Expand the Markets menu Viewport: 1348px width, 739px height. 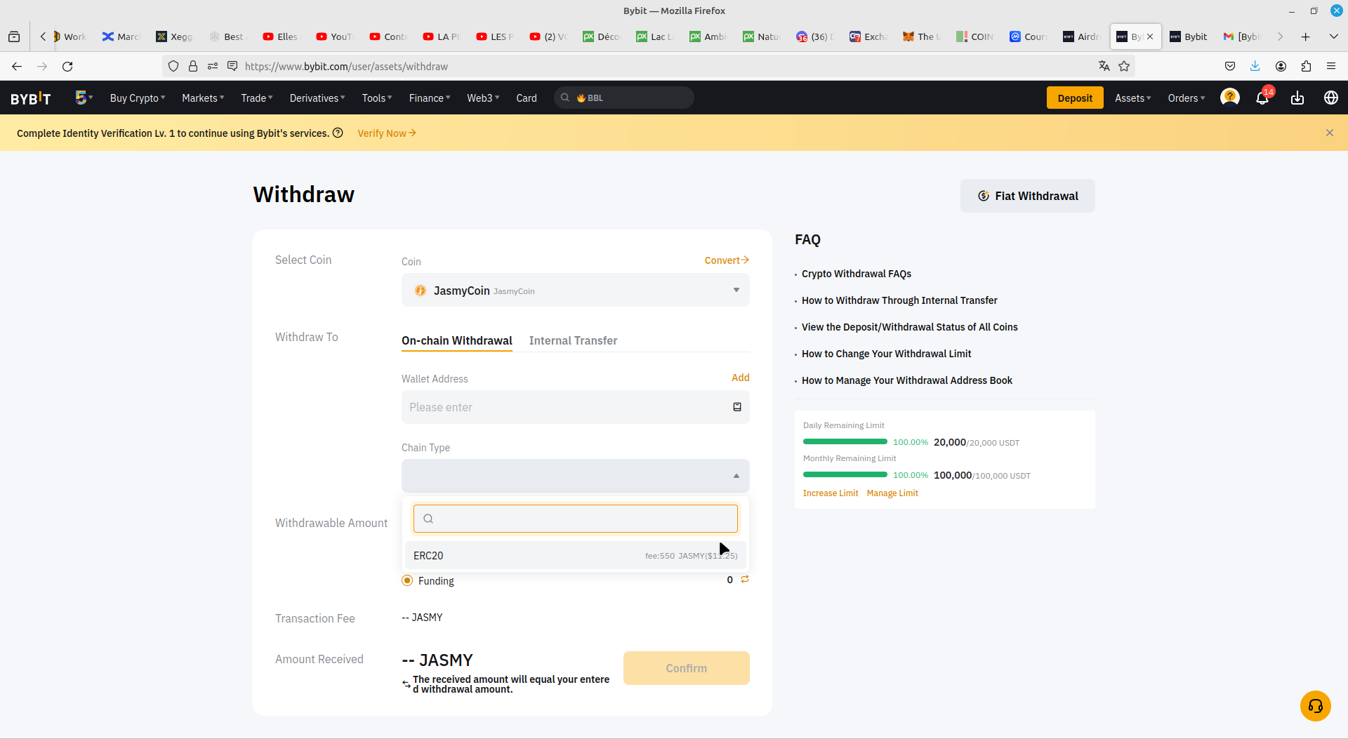[203, 98]
